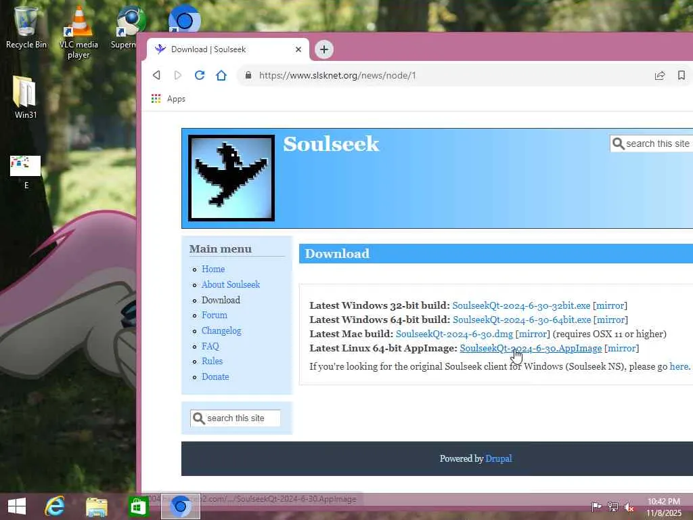Open Windows Store from taskbar
Image resolution: width=693 pixels, height=520 pixels.
point(138,506)
